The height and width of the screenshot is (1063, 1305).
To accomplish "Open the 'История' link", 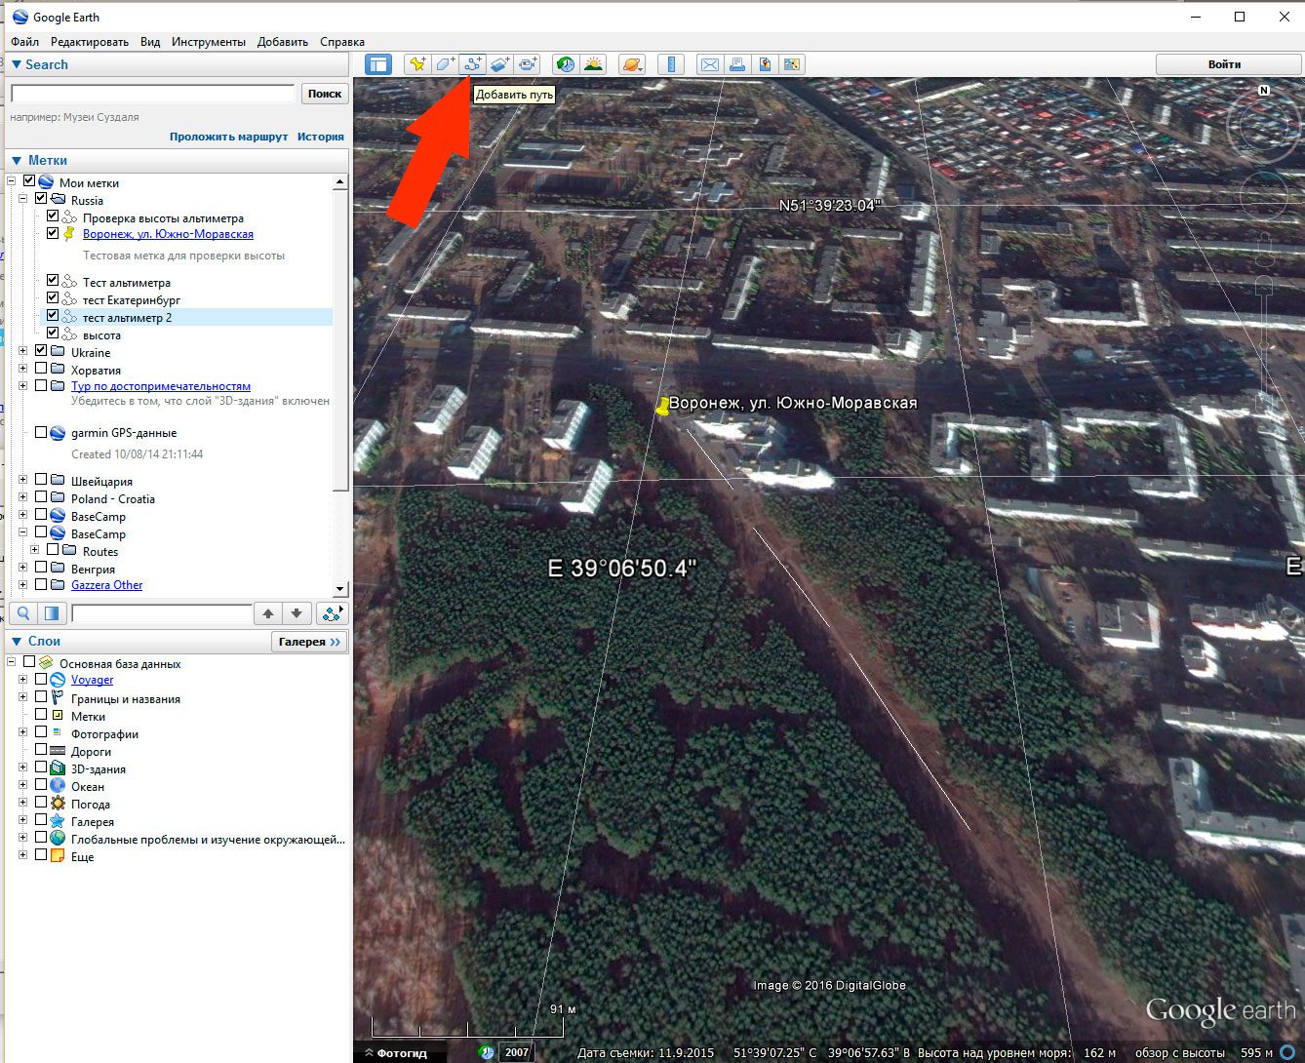I will (x=321, y=137).
